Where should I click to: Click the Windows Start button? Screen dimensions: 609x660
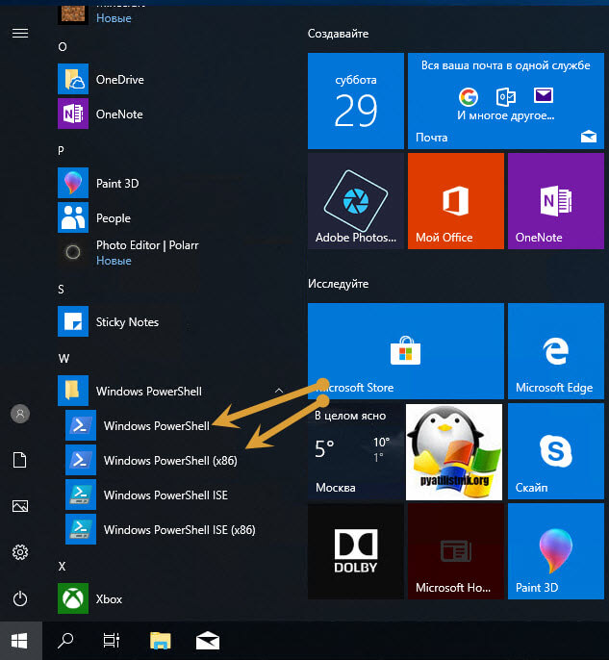[19, 639]
